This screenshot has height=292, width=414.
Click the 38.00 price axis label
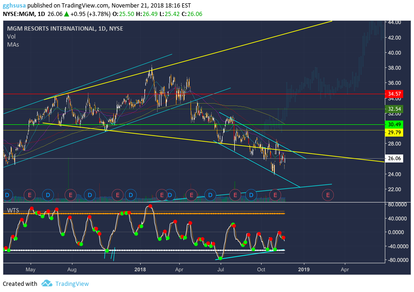point(394,68)
